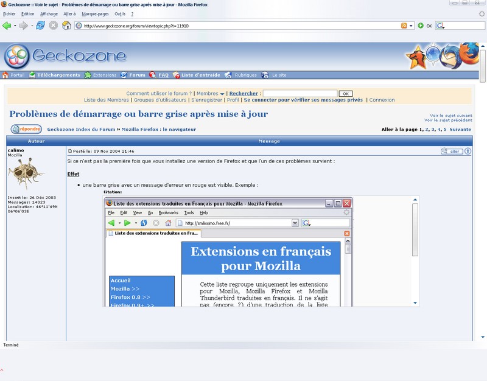The height and width of the screenshot is (381, 487).
Task: Click the Thunderbird logo in site header
Action: coord(450,57)
